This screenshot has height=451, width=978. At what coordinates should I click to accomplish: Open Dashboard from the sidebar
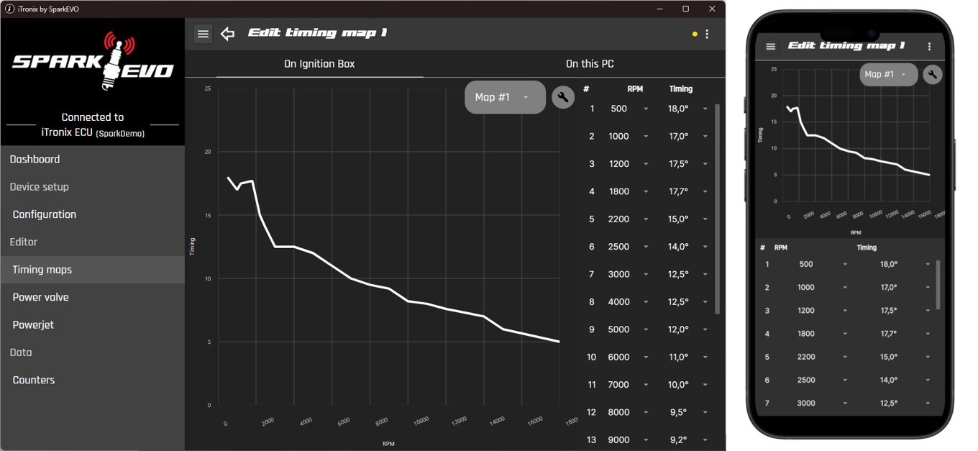pos(35,159)
